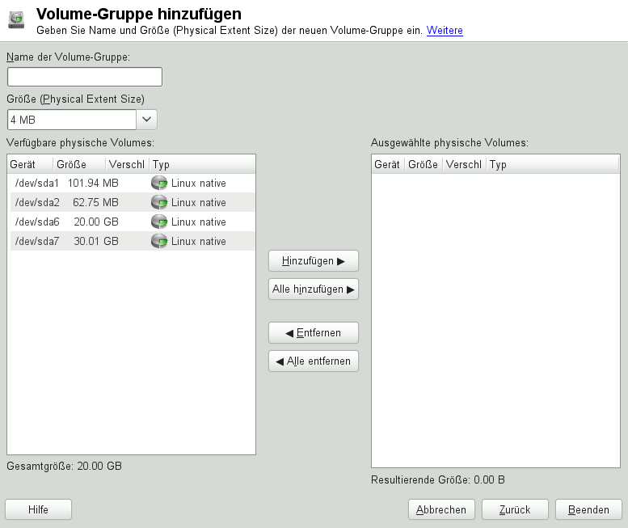
Task: Select the /dev/sda2 row
Action: pos(133,202)
